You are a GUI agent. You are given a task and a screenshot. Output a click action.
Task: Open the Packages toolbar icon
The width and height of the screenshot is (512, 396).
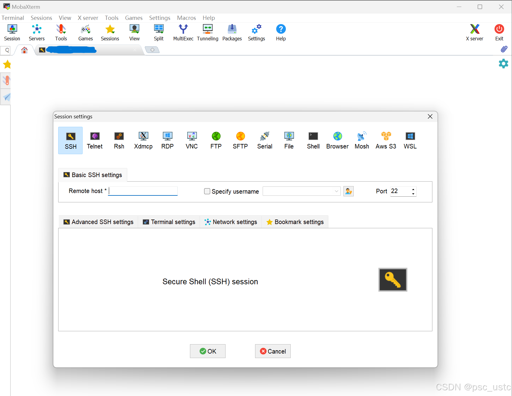(x=232, y=33)
